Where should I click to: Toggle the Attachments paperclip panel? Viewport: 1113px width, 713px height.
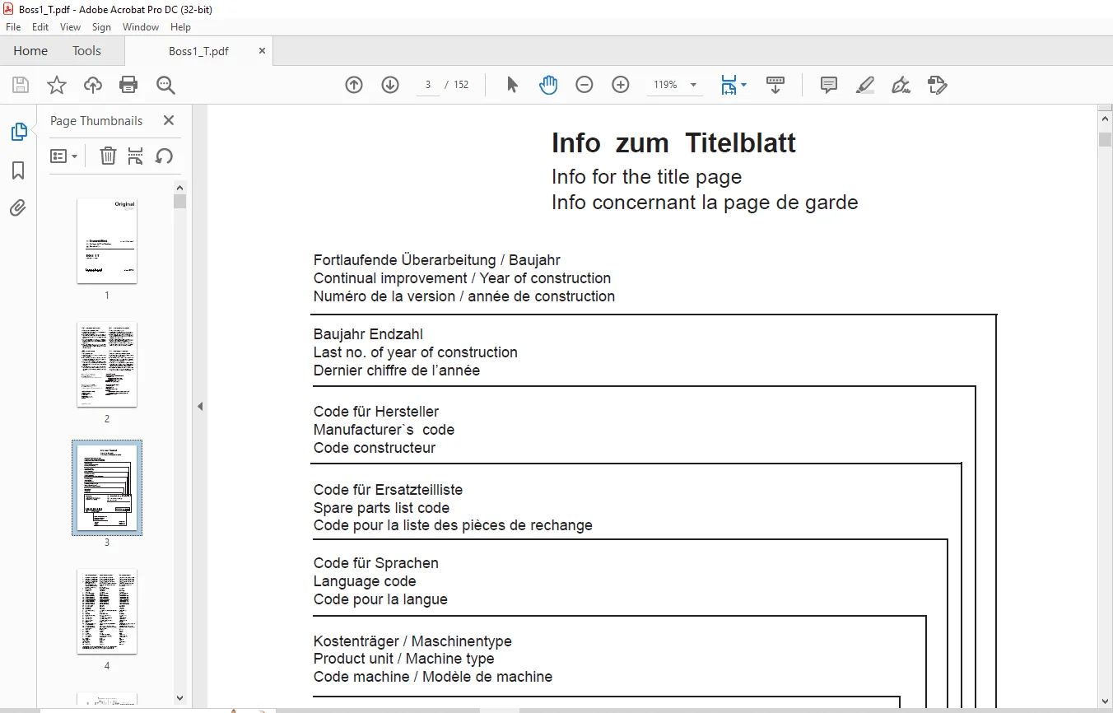(x=18, y=207)
